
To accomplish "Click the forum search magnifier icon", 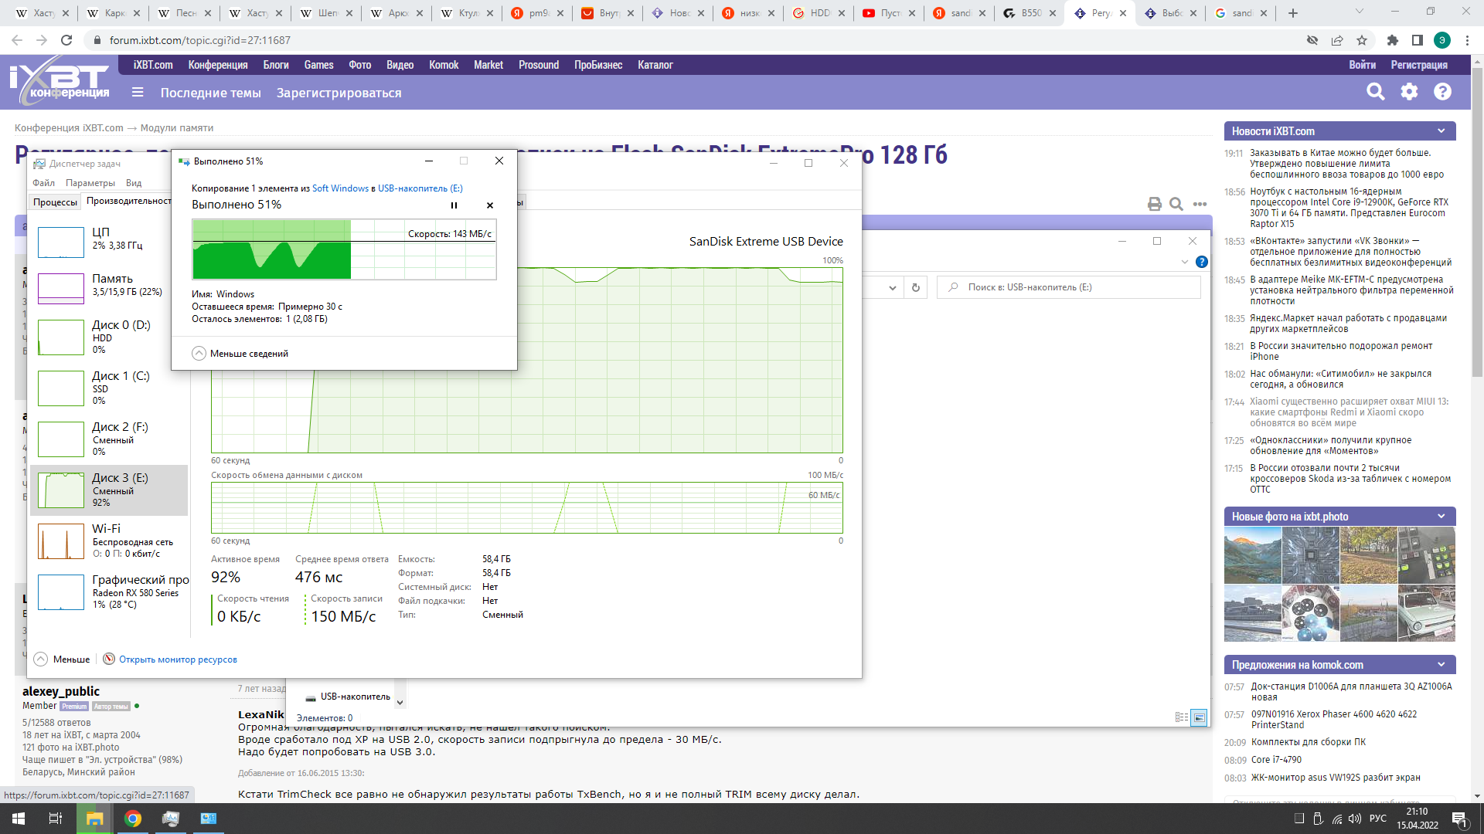I will tap(1375, 92).
